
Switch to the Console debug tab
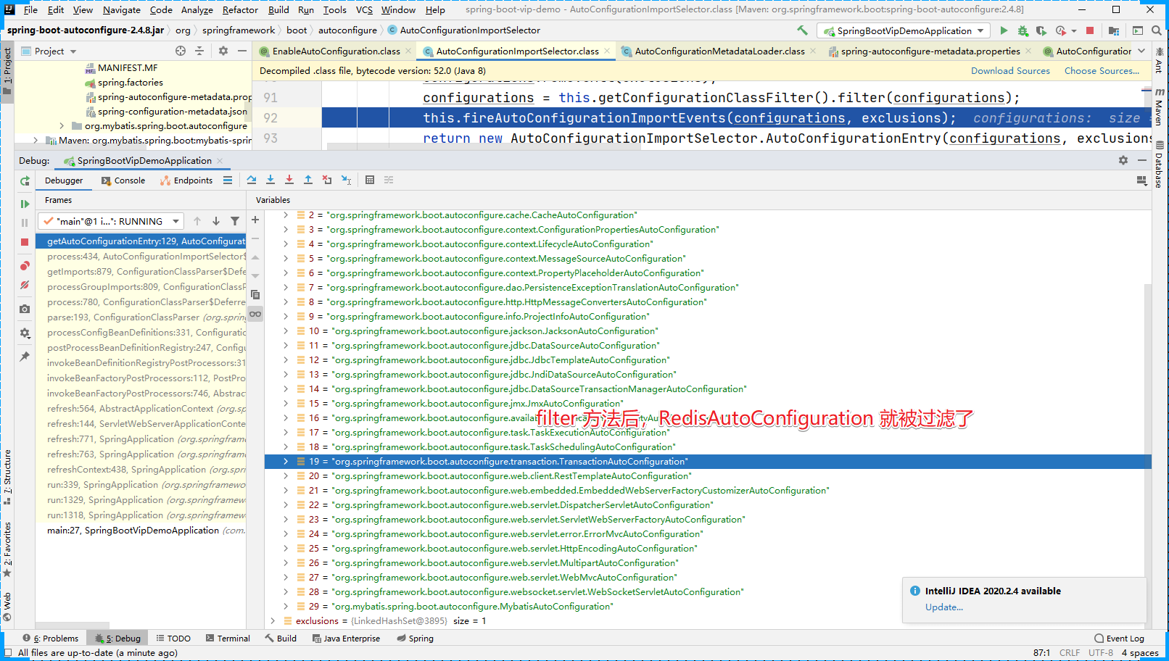[x=123, y=180]
